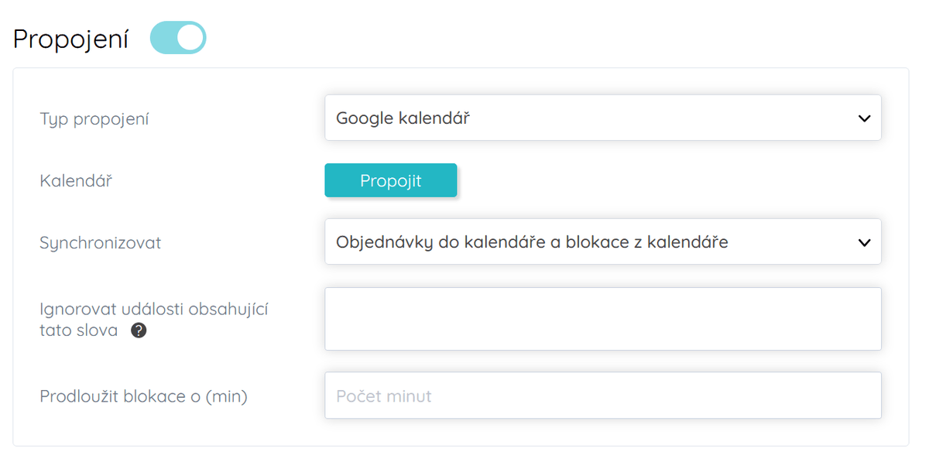Click the Prodloužit blokace minutes field
Image resolution: width=929 pixels, height=459 pixels.
point(603,395)
